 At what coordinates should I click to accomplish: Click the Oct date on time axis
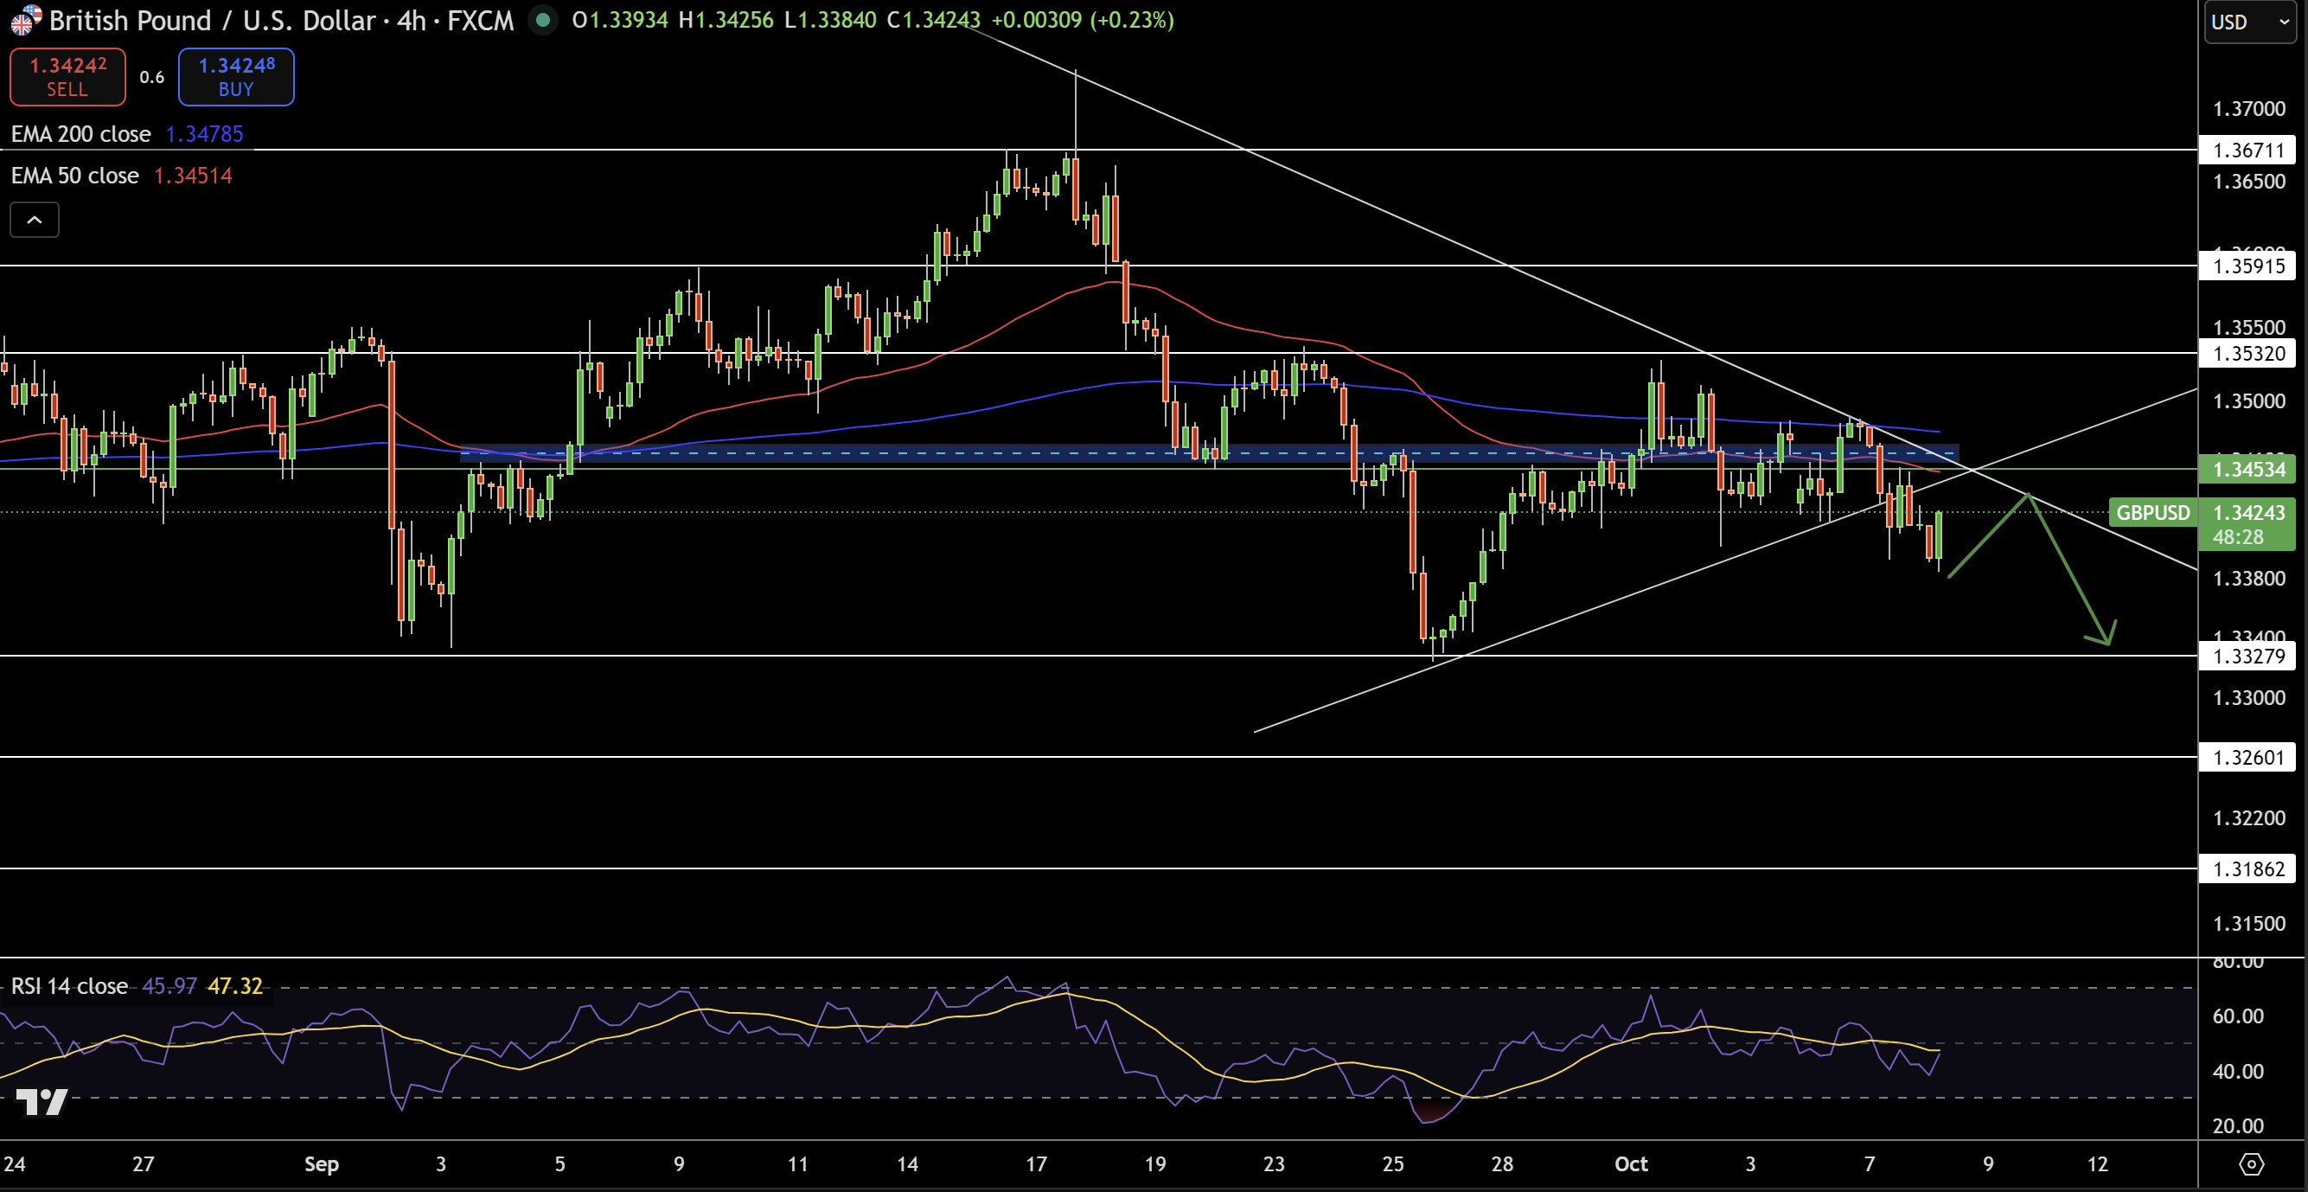(1631, 1163)
